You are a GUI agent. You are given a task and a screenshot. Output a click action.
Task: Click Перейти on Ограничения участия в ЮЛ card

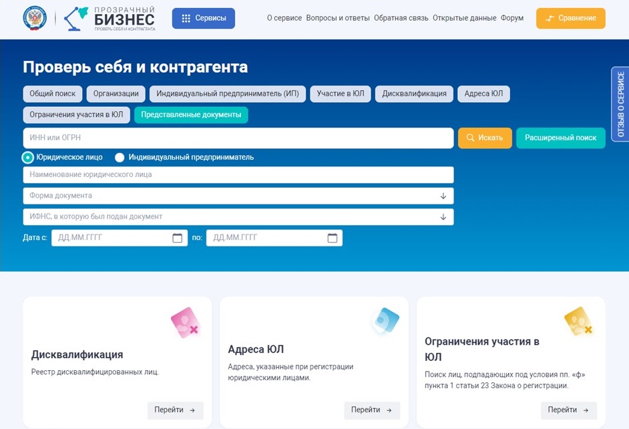(568, 410)
